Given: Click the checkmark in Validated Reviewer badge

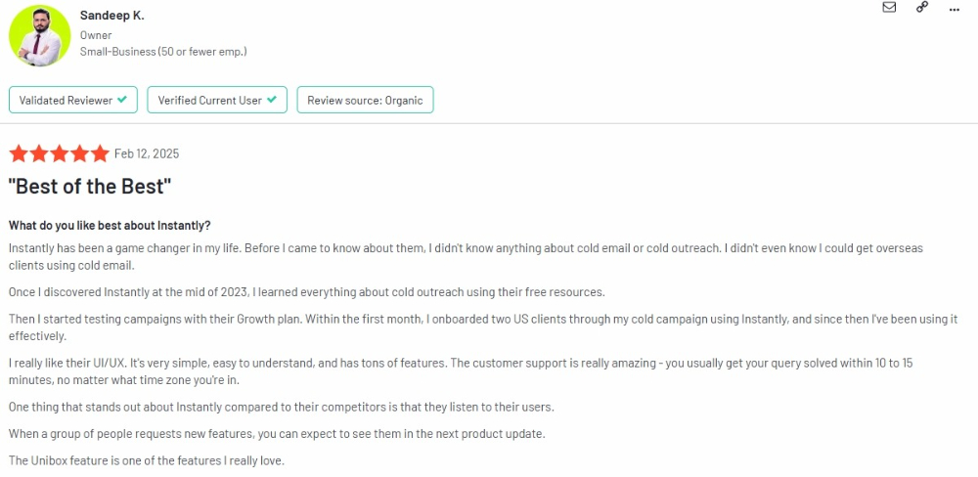Looking at the screenshot, I should (x=122, y=100).
